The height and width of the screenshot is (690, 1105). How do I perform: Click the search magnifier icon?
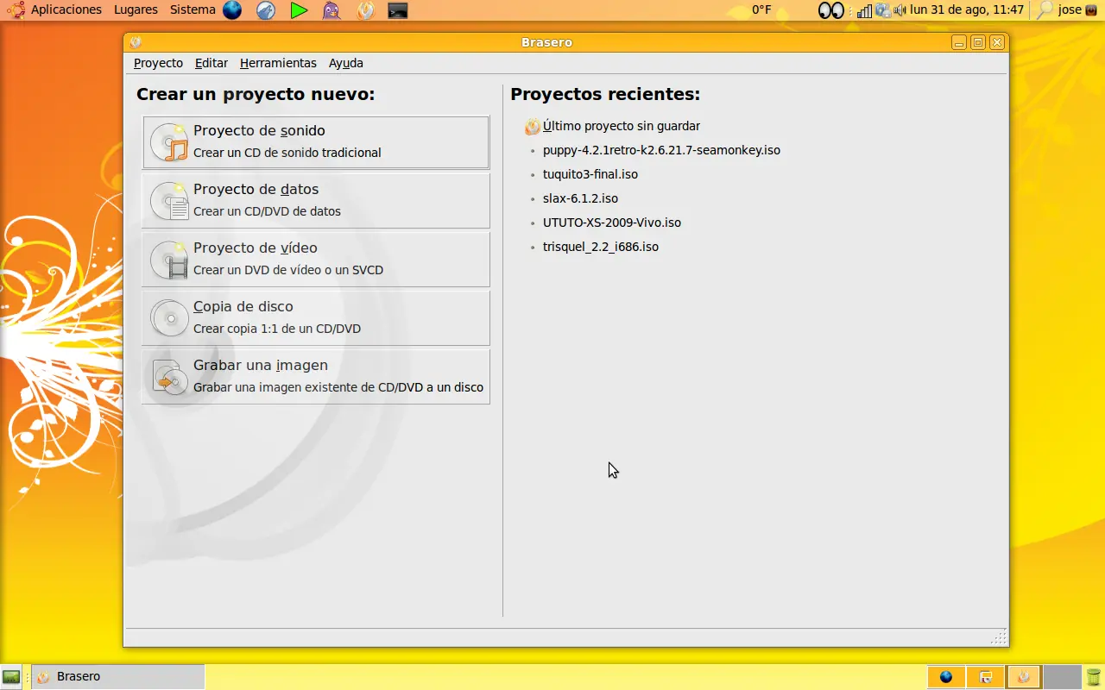pos(1045,10)
